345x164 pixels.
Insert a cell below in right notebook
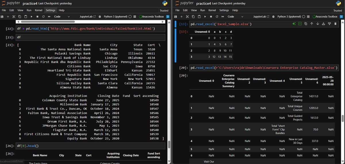[182, 17]
